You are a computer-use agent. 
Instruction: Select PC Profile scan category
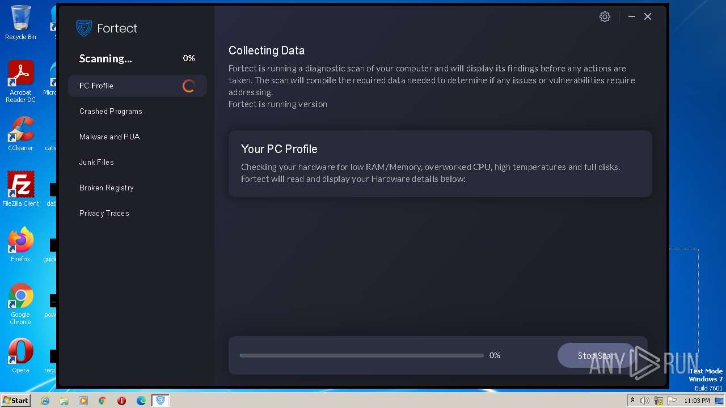(137, 86)
